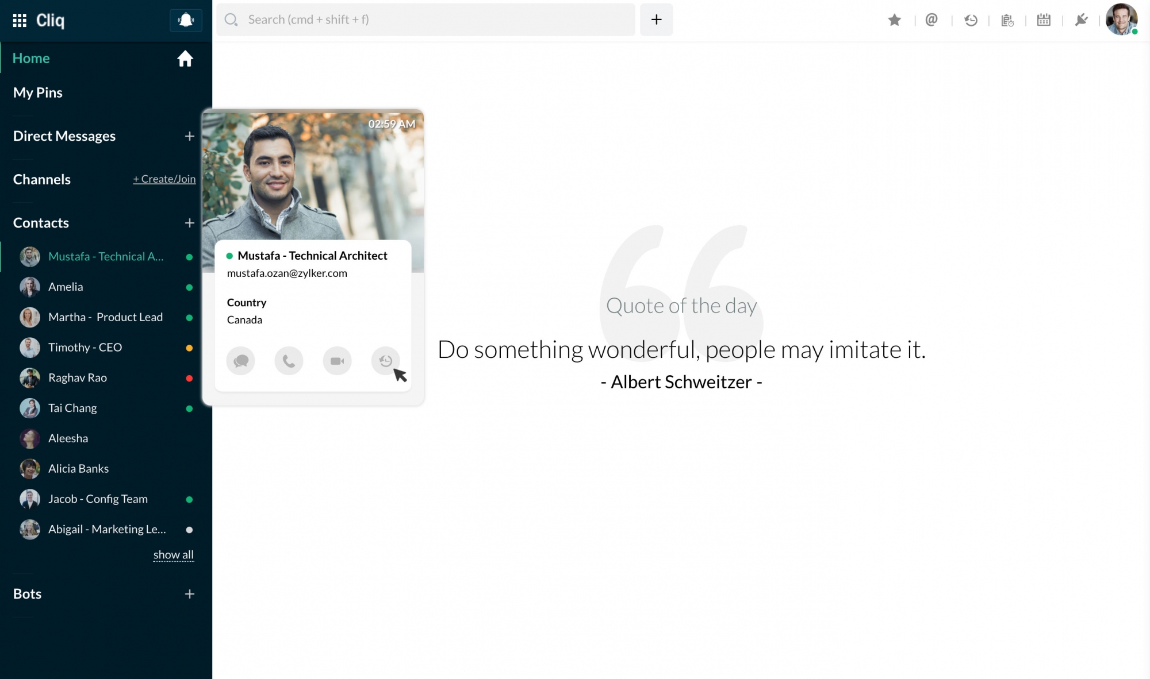Click the show all contacts link
The image size is (1150, 679).
(x=173, y=555)
